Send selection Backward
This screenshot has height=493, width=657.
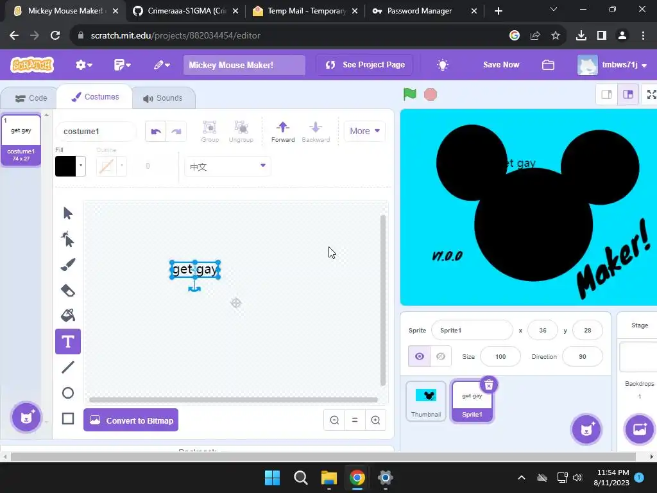pyautogui.click(x=316, y=132)
